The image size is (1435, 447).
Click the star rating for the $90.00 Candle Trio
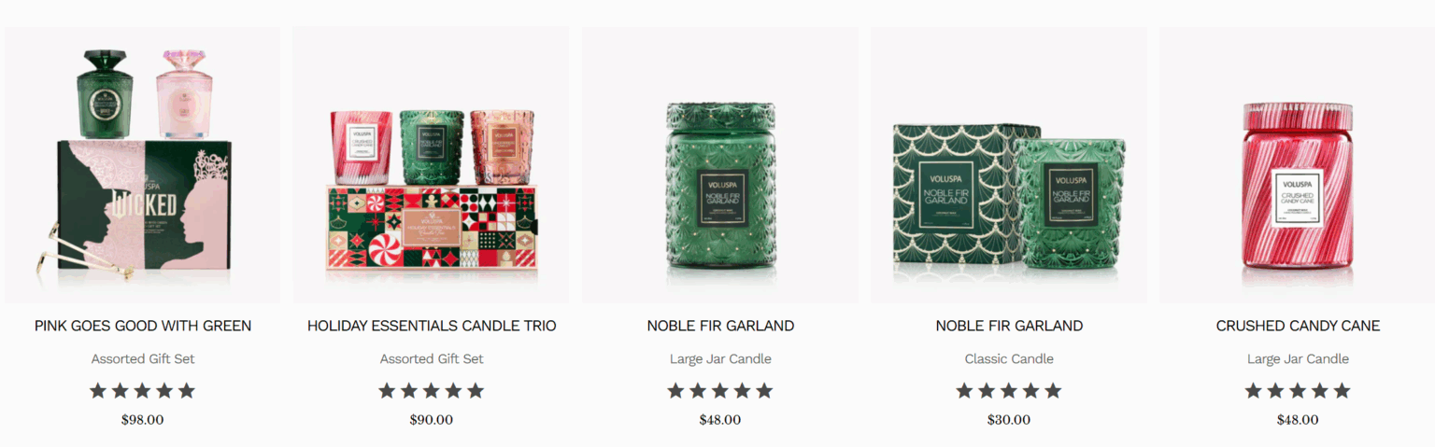(x=431, y=391)
